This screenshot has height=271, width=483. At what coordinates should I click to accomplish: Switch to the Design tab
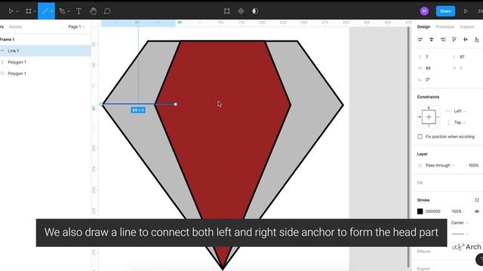coord(423,27)
